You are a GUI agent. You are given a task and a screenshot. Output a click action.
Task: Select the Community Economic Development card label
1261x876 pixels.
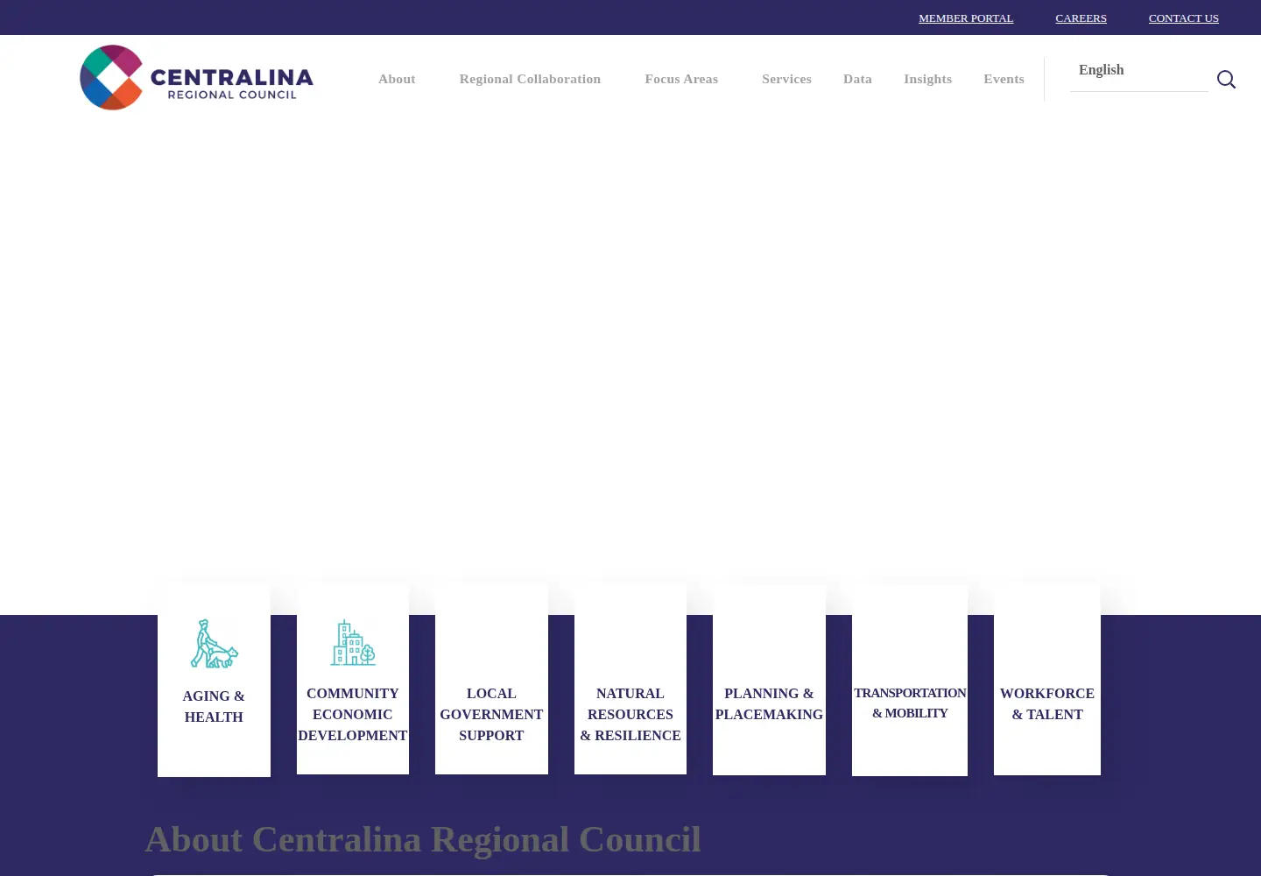pos(353,714)
